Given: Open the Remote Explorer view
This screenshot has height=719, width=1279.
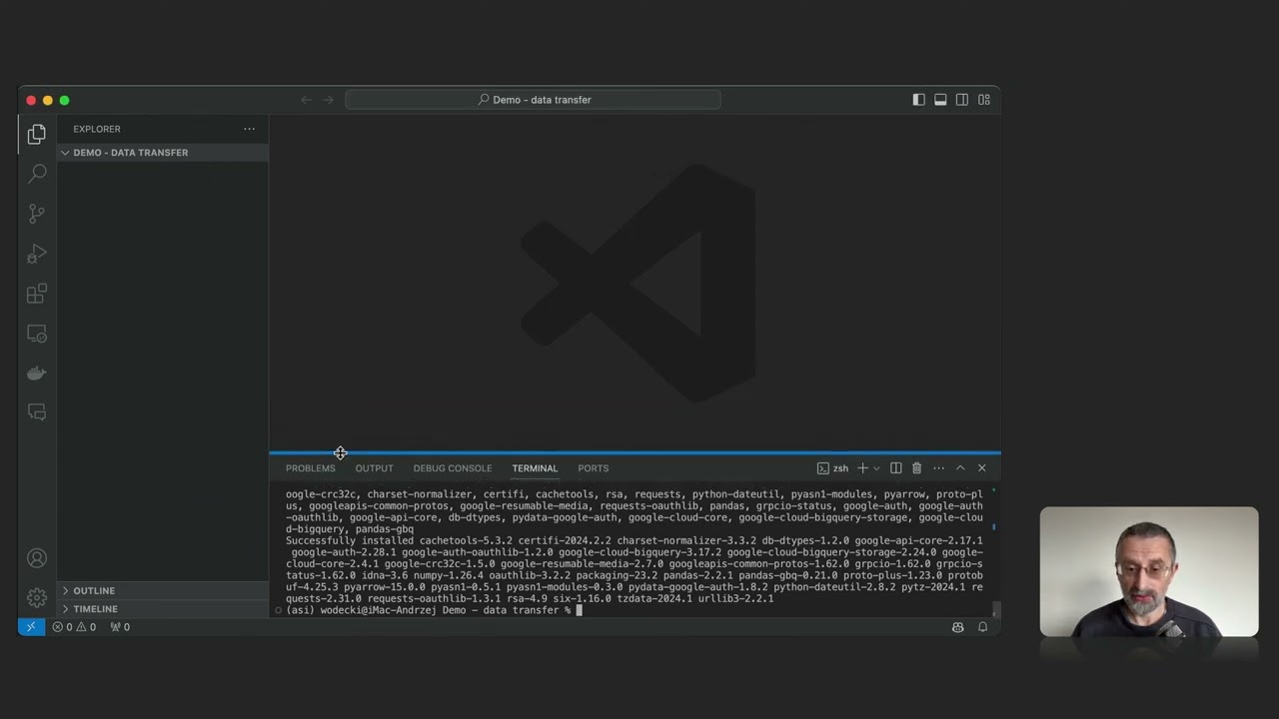Looking at the screenshot, I should 37,334.
